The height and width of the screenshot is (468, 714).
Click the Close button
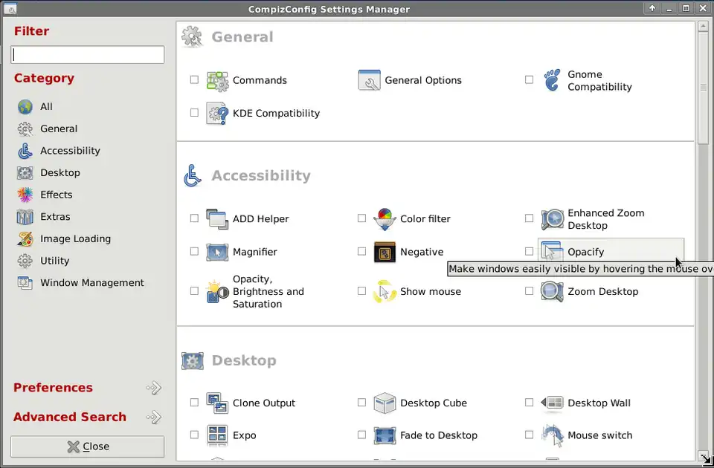[87, 446]
